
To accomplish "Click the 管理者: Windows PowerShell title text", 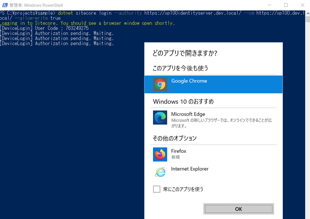I will click(x=36, y=5).
